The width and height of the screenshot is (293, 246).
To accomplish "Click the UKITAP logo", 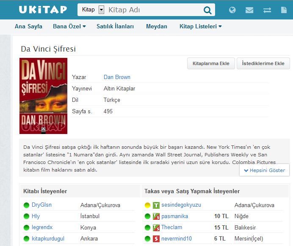I will tap(42, 9).
